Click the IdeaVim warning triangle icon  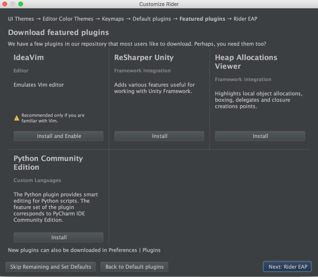(x=17, y=118)
